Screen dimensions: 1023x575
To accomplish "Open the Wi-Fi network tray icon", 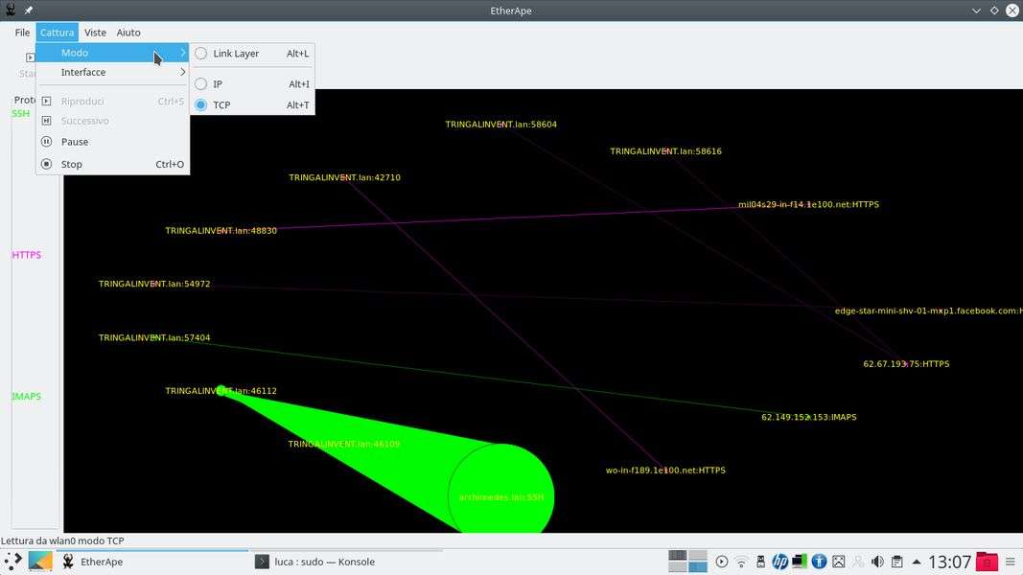I will click(741, 562).
